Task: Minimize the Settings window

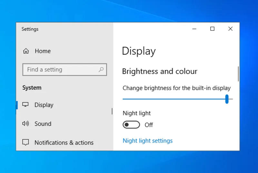Action: click(194, 29)
